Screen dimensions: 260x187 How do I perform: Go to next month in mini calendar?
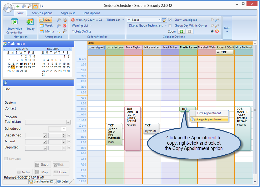(70, 49)
